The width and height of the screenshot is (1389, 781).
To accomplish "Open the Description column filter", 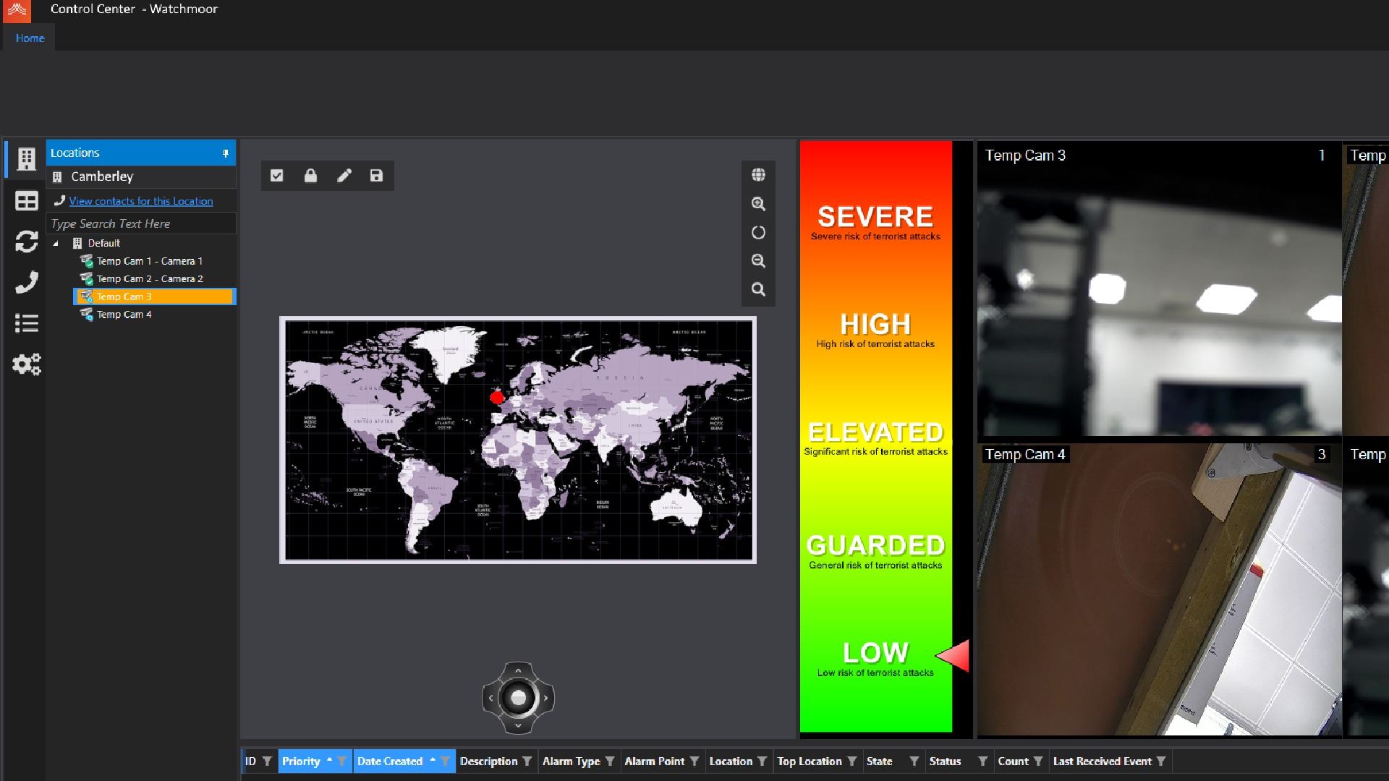I will 527,761.
